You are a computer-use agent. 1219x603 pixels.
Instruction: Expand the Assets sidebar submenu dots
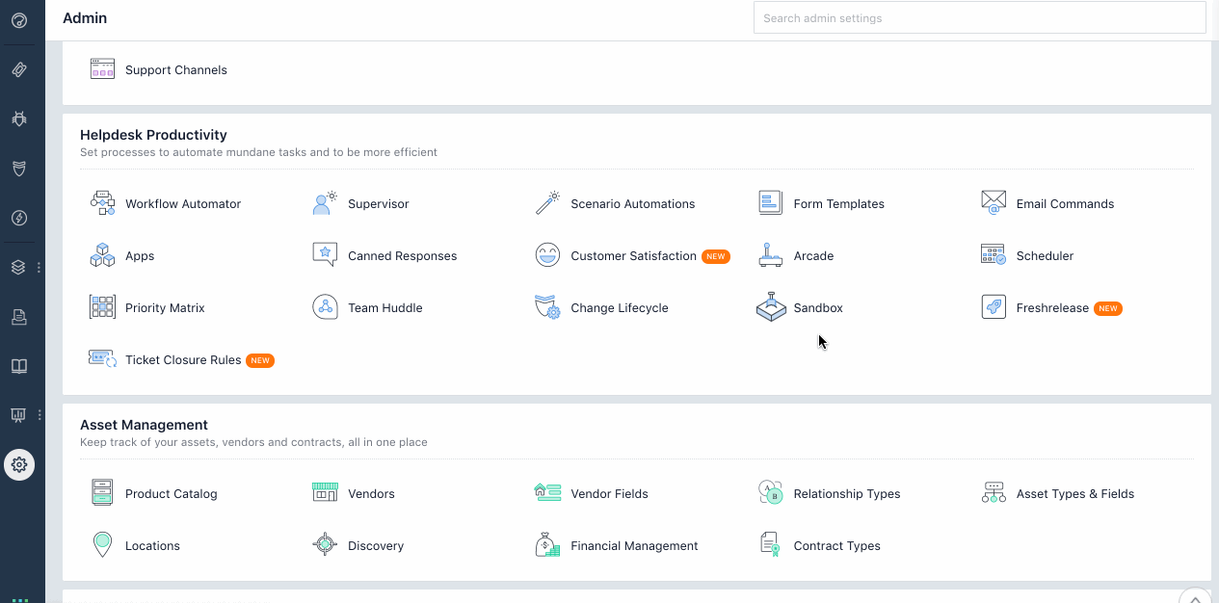(x=39, y=267)
